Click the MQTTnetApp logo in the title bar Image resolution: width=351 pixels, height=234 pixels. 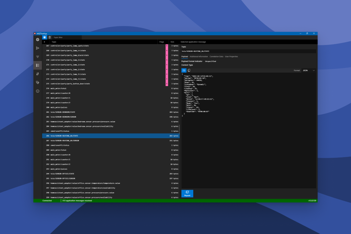click(35, 33)
